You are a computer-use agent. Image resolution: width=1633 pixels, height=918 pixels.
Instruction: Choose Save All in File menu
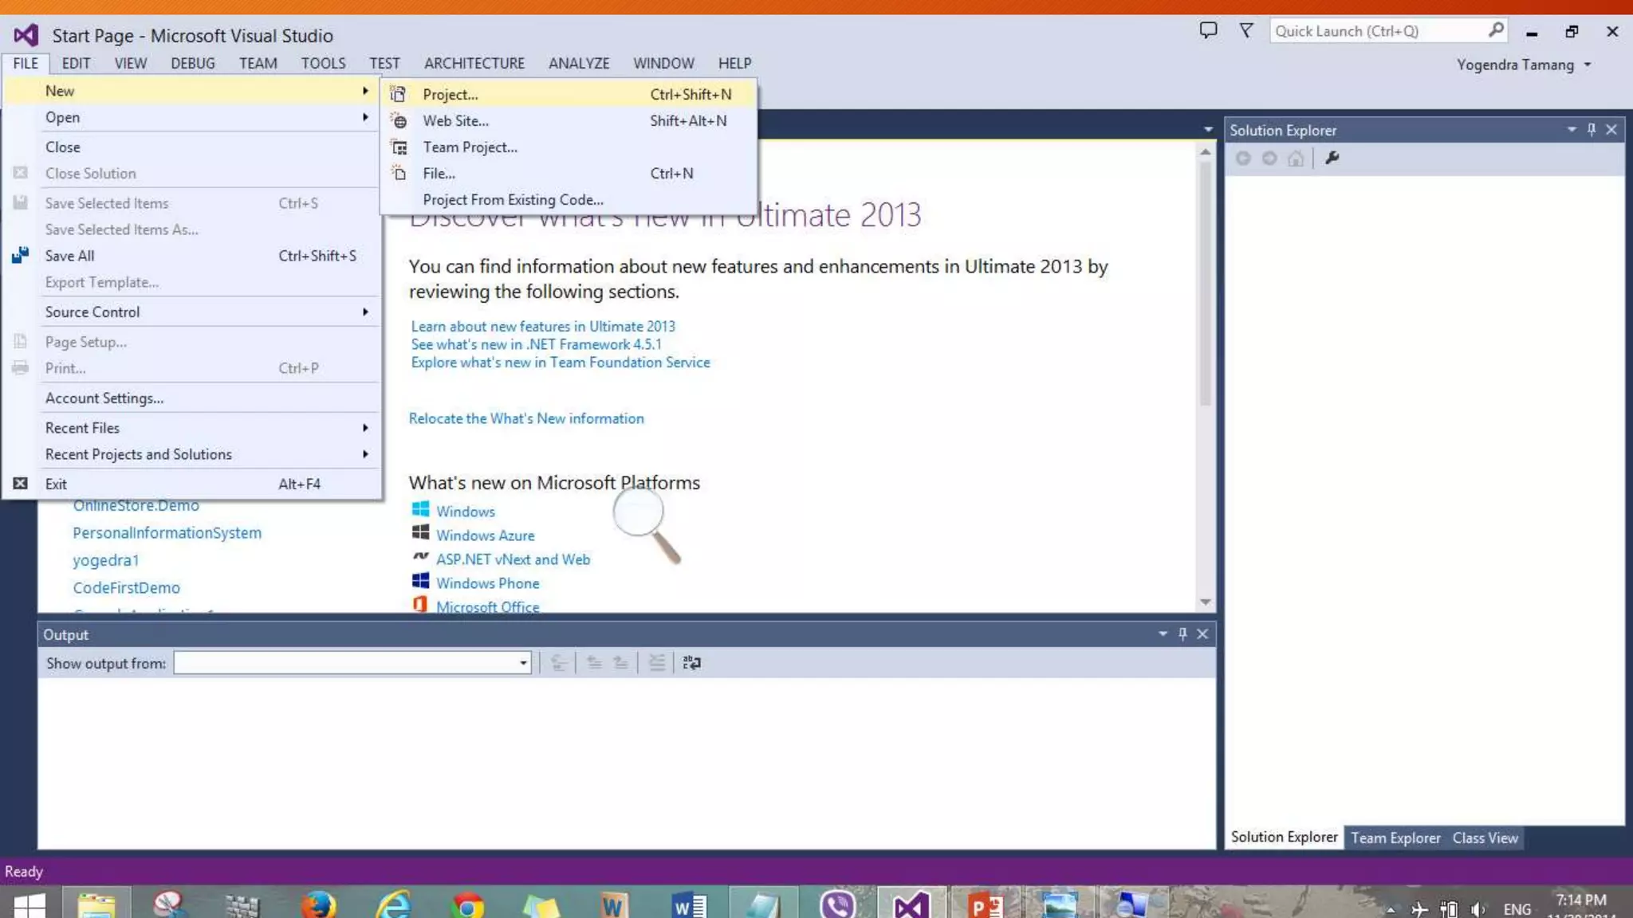coord(70,256)
